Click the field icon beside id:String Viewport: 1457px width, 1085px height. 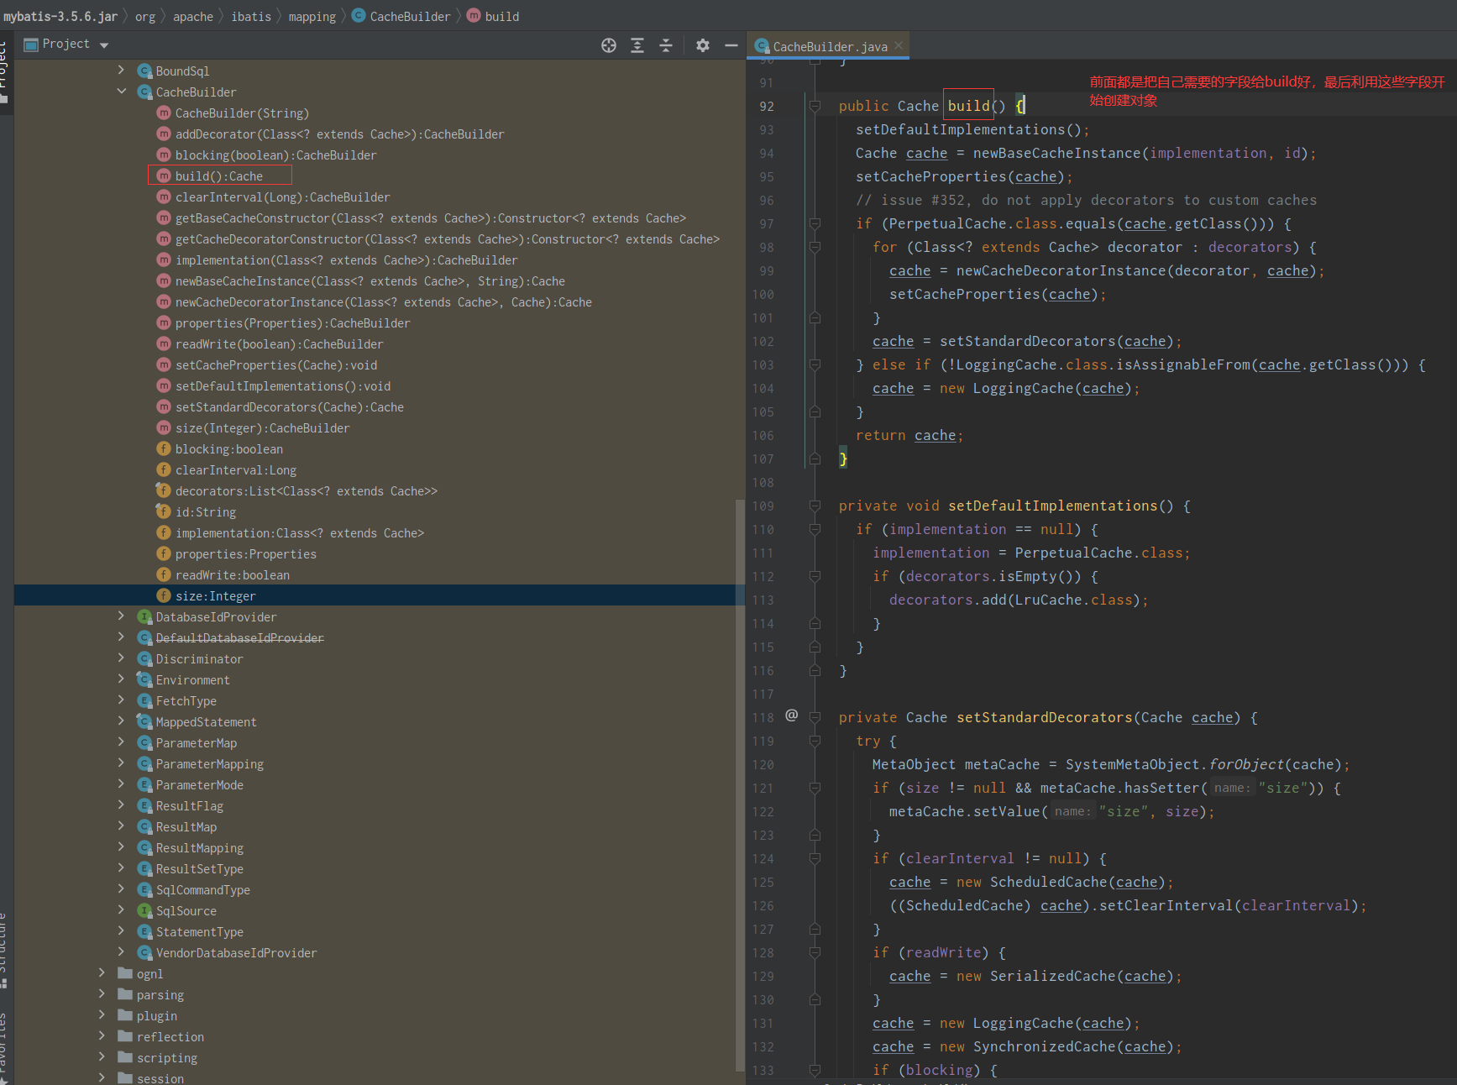[164, 511]
